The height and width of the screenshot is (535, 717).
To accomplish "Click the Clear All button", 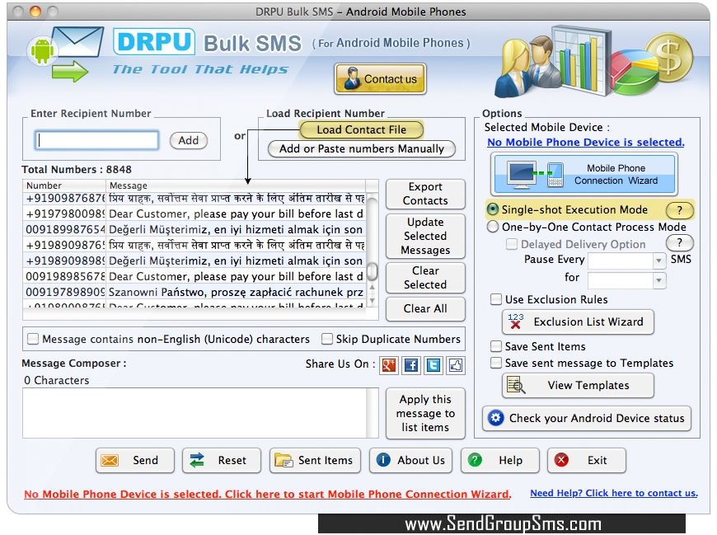I will tap(425, 308).
